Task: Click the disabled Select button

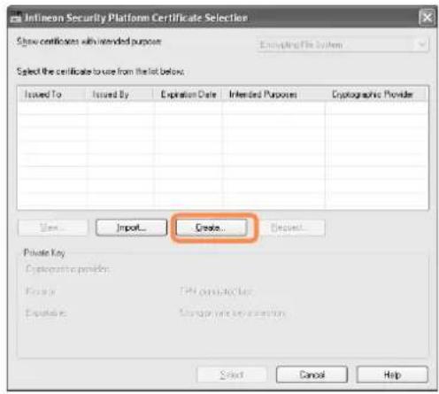Action: 232,375
